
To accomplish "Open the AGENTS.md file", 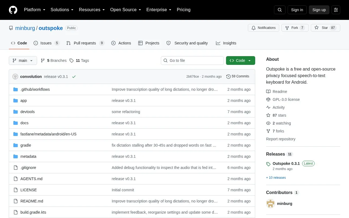I will [x=31, y=179].
